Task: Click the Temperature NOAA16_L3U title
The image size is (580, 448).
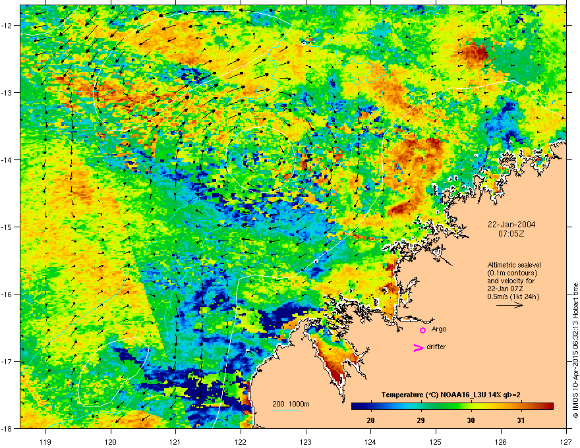Action: tap(451, 395)
